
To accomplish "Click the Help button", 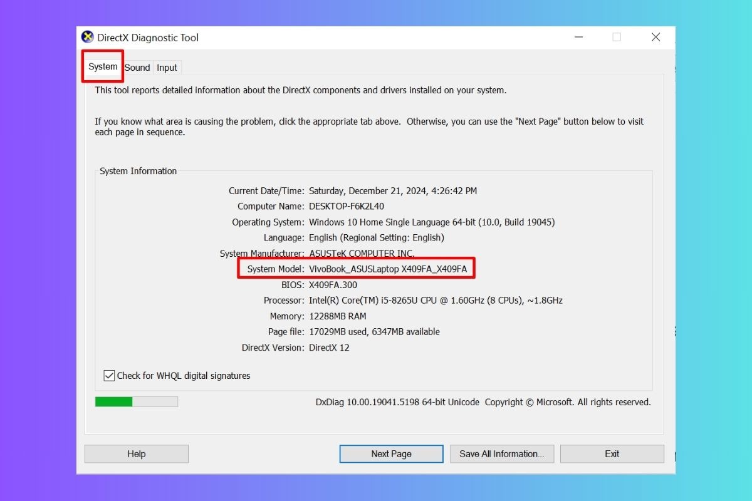I will (x=137, y=454).
